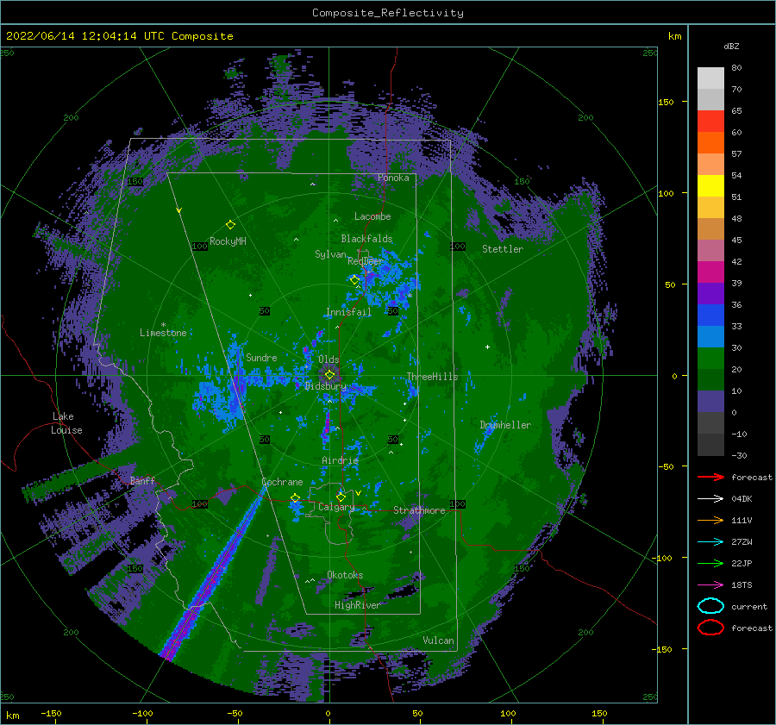Image resolution: width=776 pixels, height=725 pixels.
Task: Click the Ponoka label
Action: coord(393,178)
